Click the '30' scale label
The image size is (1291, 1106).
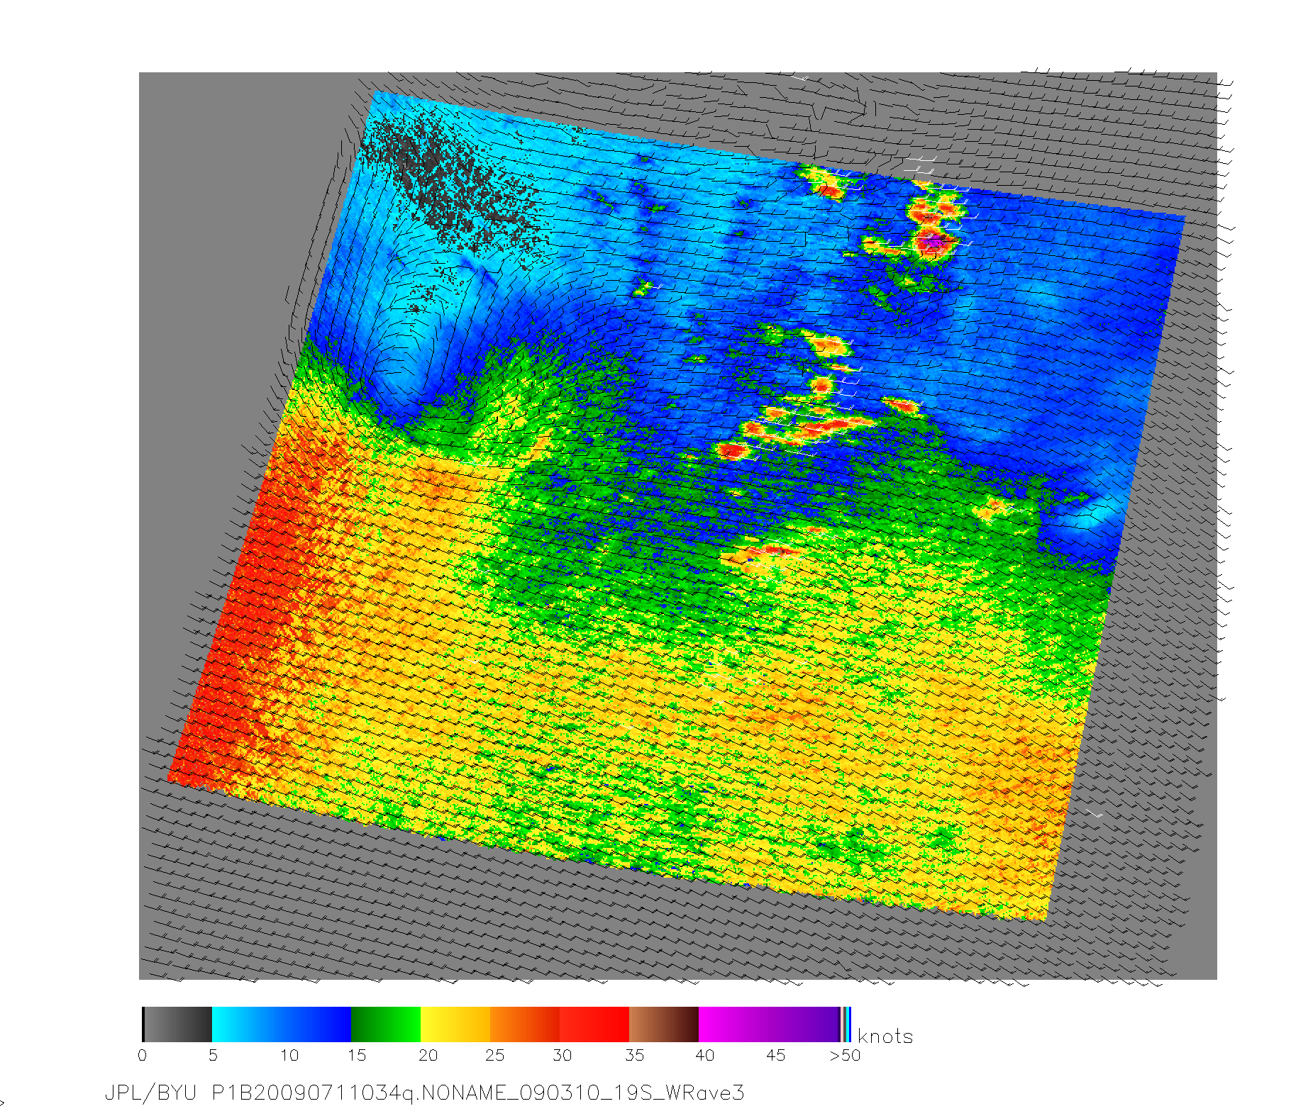coord(563,1055)
